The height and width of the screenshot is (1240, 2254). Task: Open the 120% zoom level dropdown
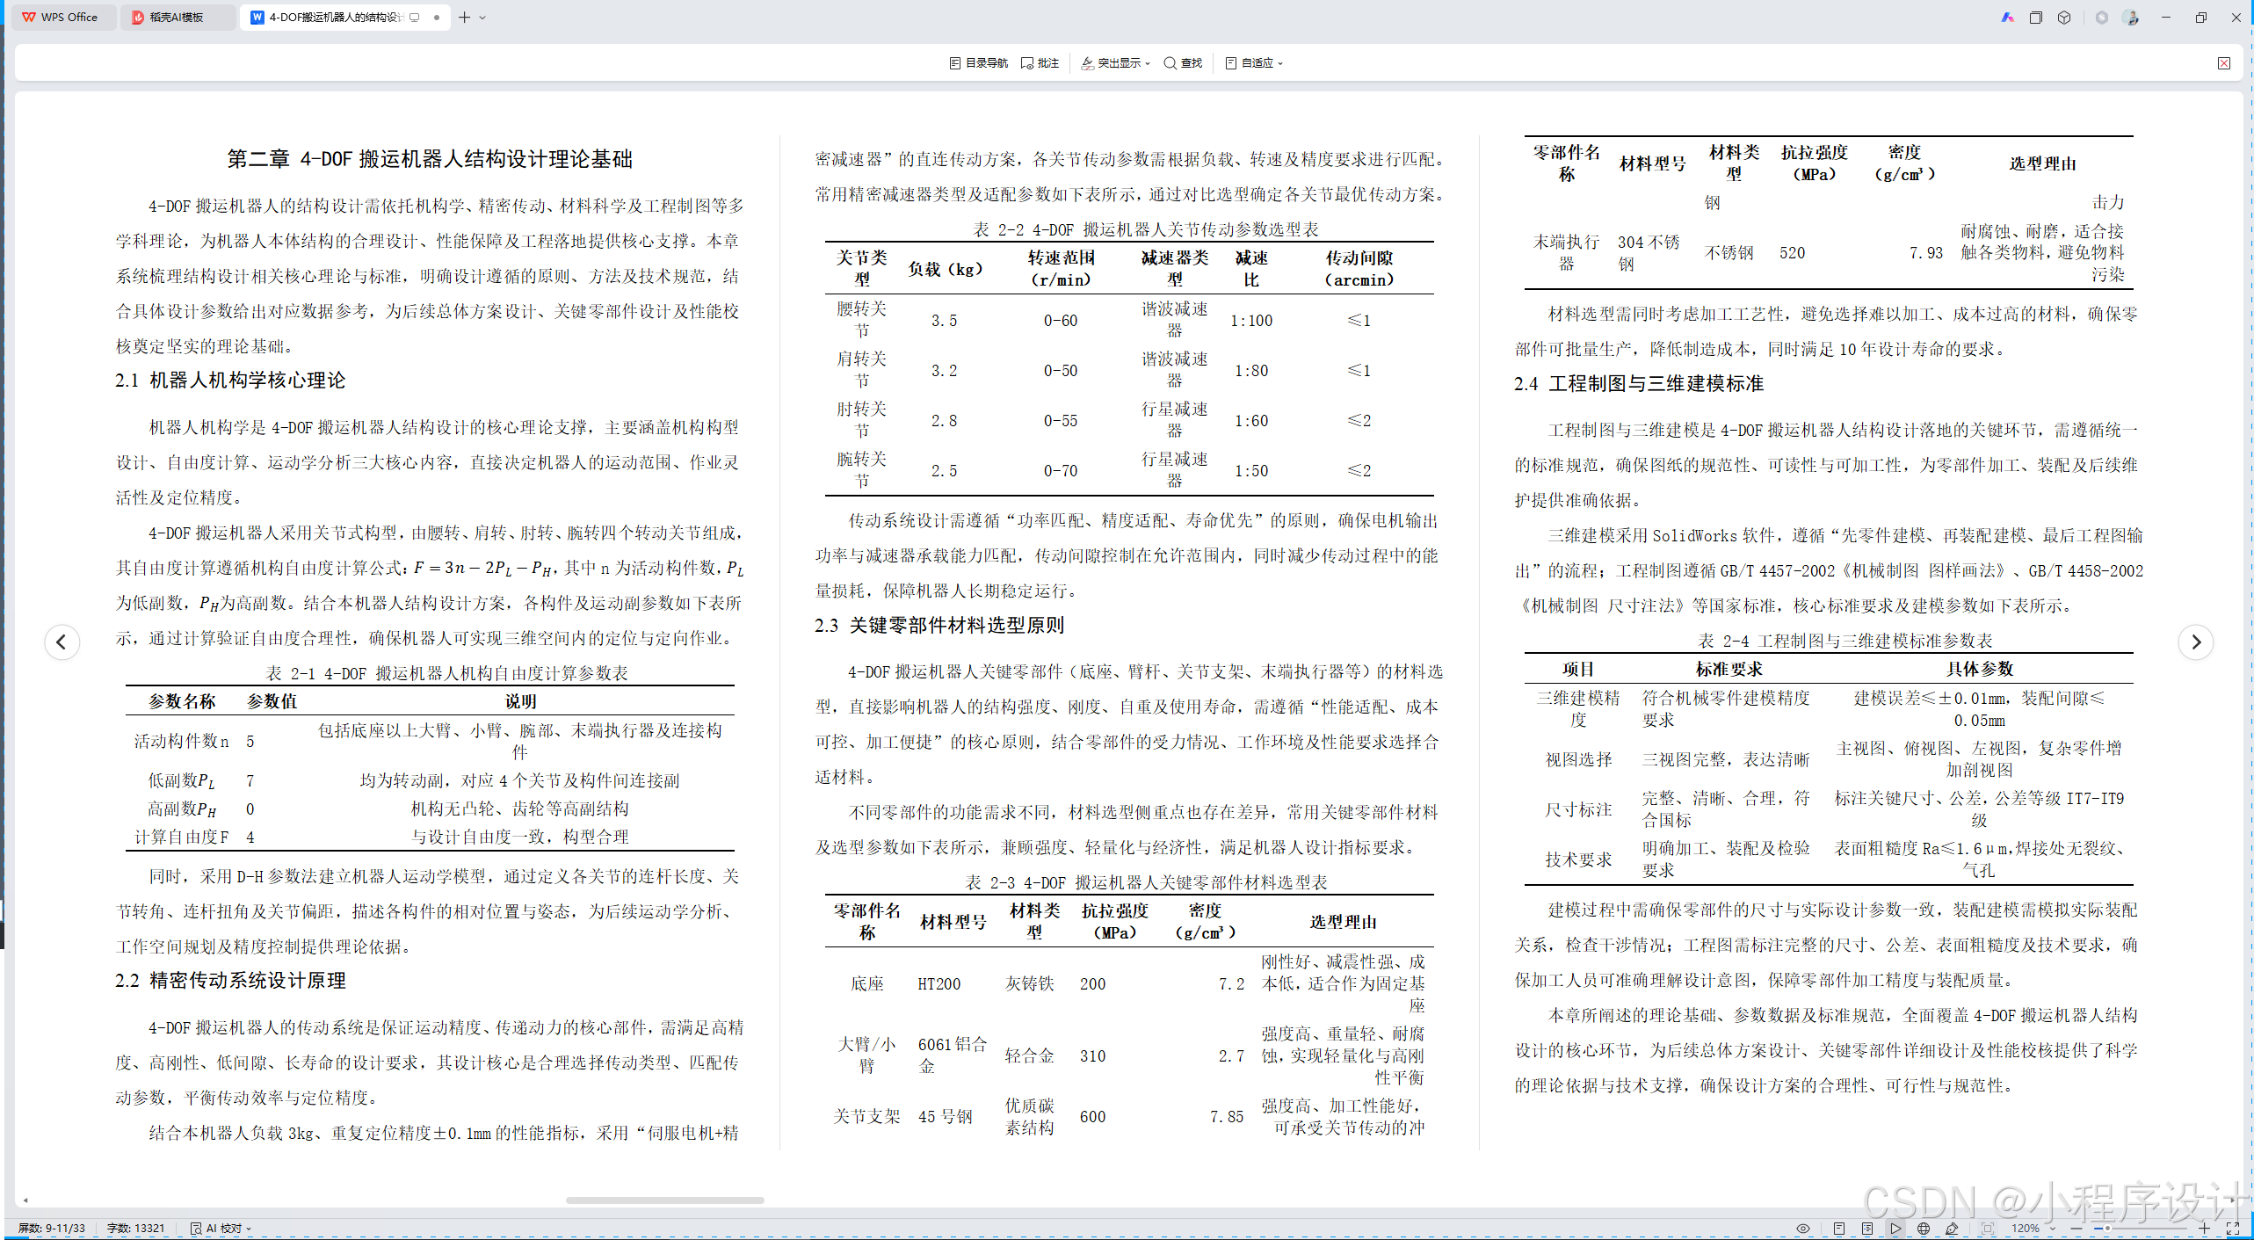tap(2033, 1228)
